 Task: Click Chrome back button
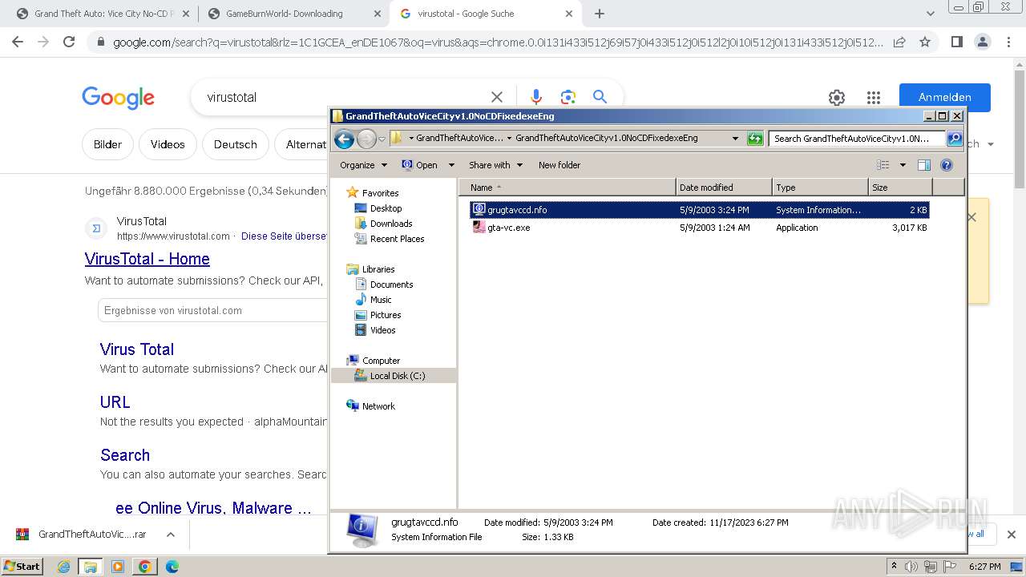point(18,42)
